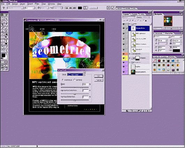Viewport: 185px width, 148px height.
Task: Open the blend mode dropdown in Layers panel
Action: click(x=129, y=17)
